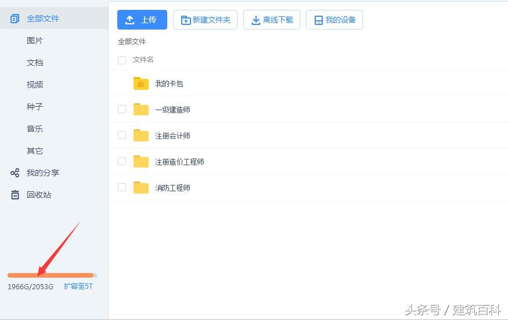Check the box for 一级建造师

tap(122, 109)
